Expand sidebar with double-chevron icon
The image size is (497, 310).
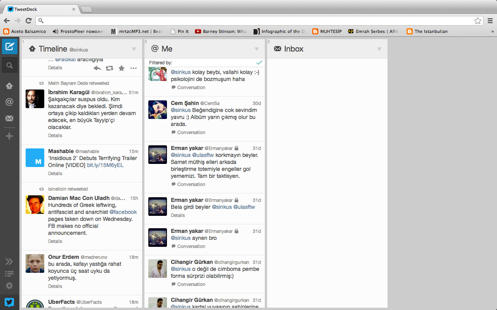pyautogui.click(x=9, y=262)
